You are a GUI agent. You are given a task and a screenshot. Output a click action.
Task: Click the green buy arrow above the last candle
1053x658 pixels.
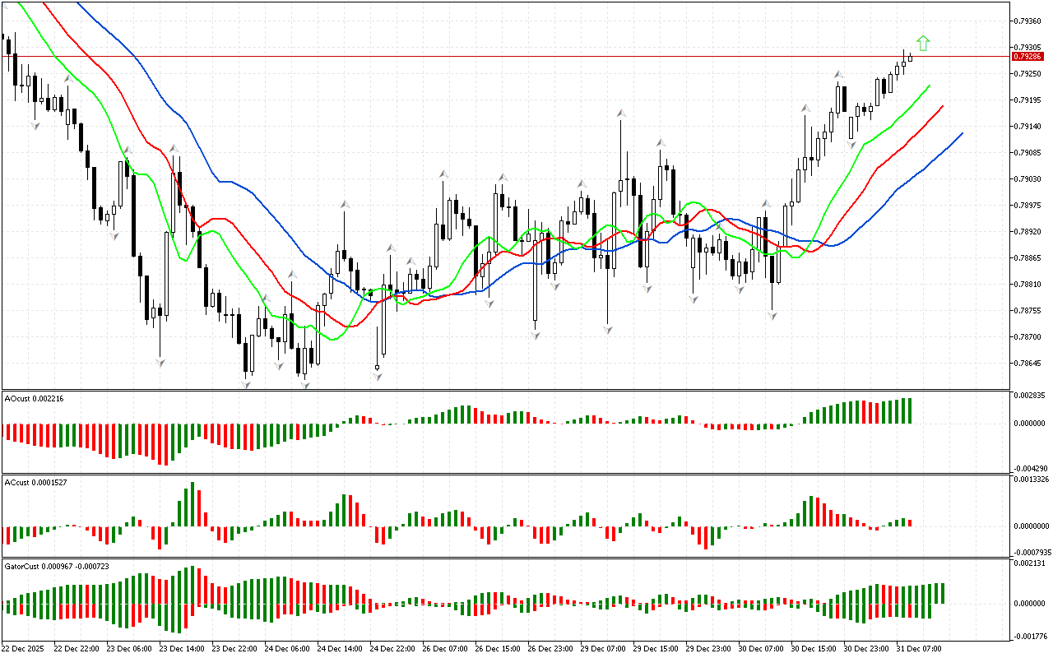pyautogui.click(x=923, y=42)
